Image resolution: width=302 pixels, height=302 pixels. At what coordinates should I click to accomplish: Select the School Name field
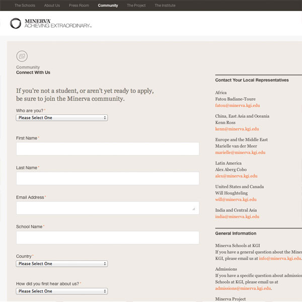click(107, 238)
